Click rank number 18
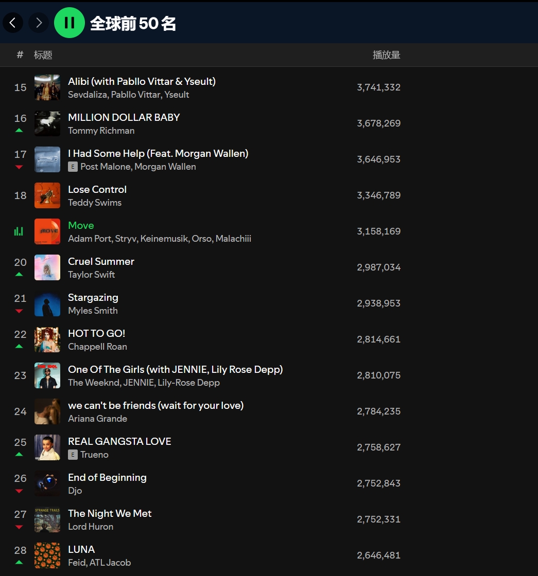Viewport: 538px width, 576px height. 20,195
